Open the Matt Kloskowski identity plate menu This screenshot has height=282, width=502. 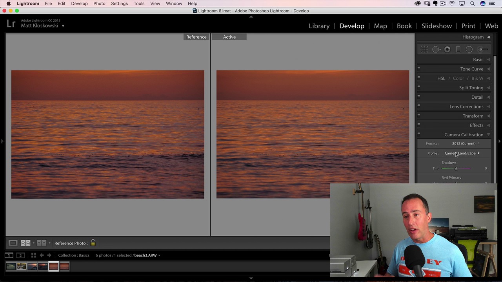click(63, 26)
